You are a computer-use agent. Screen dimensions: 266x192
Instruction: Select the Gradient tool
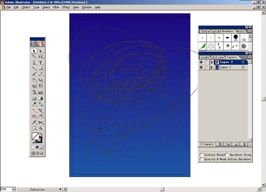tap(41, 98)
